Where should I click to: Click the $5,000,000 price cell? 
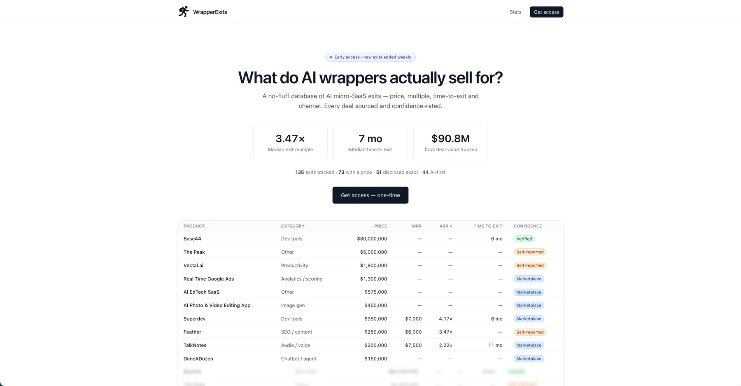pos(373,252)
